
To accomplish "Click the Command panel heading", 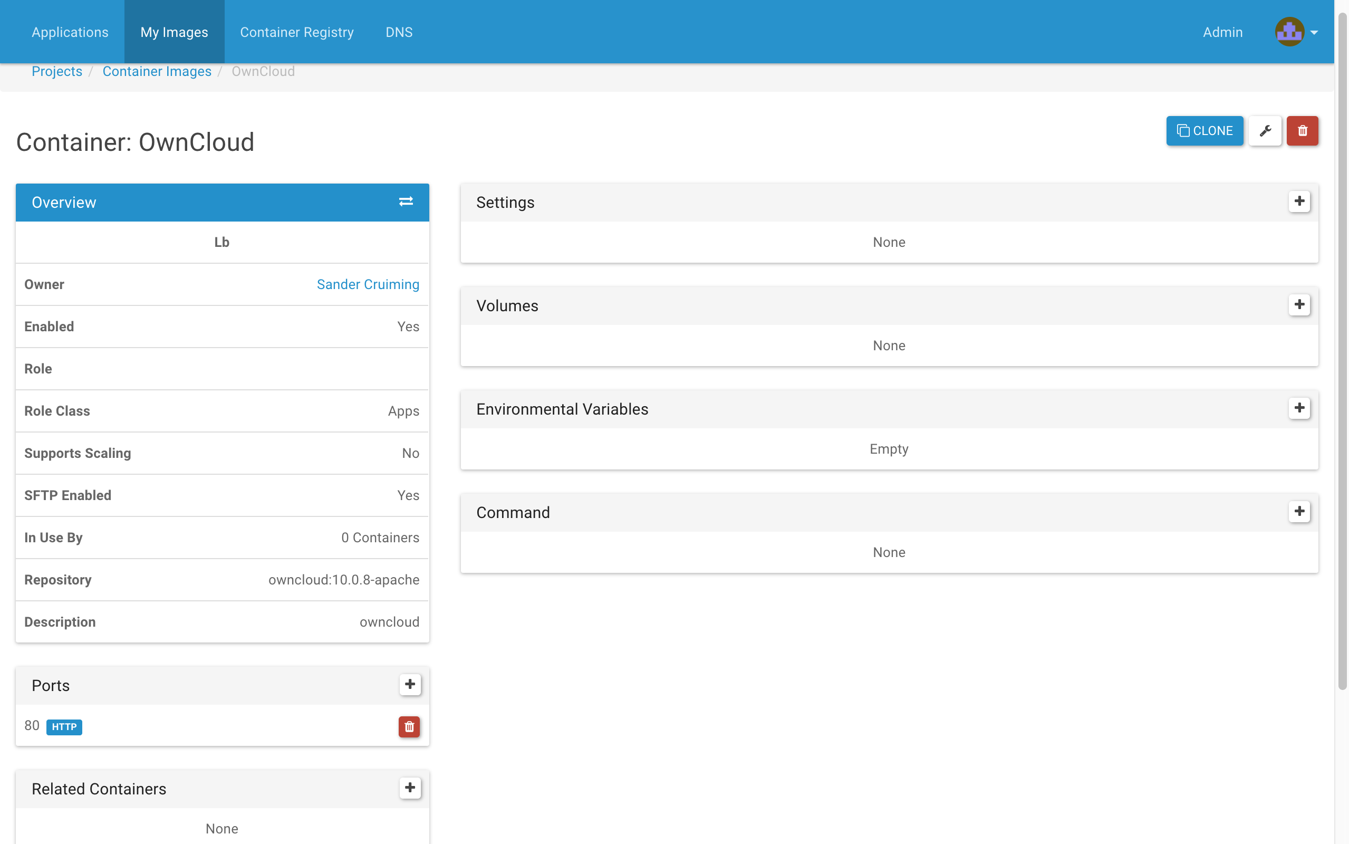I will point(513,512).
